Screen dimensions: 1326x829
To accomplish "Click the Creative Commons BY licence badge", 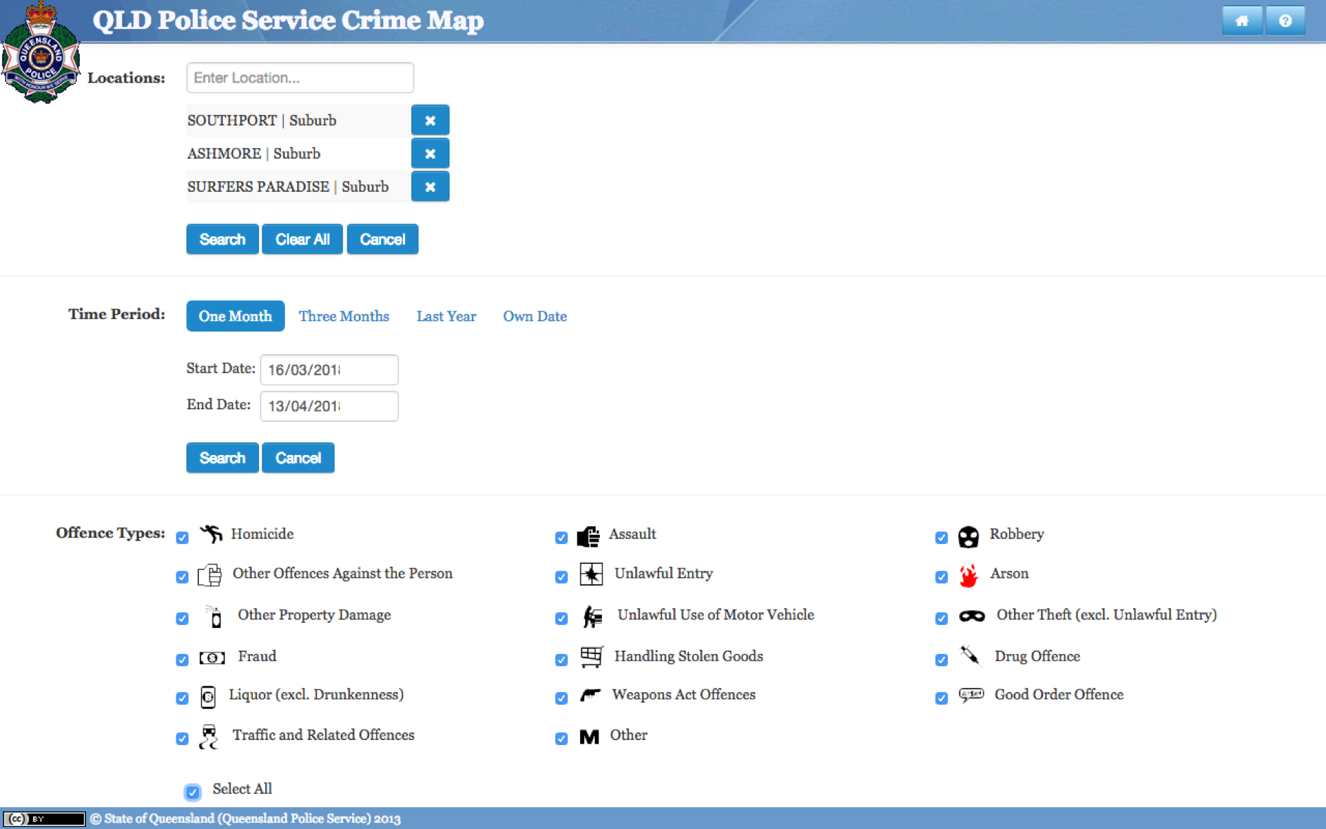I will click(44, 818).
